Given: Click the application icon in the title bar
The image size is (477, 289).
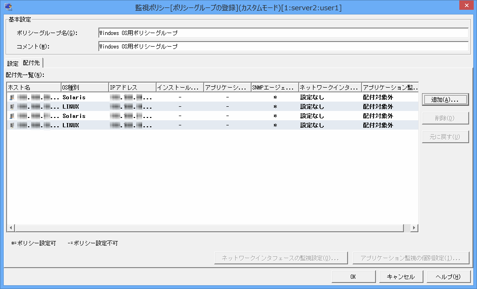Looking at the screenshot, I should pyautogui.click(x=8, y=6).
